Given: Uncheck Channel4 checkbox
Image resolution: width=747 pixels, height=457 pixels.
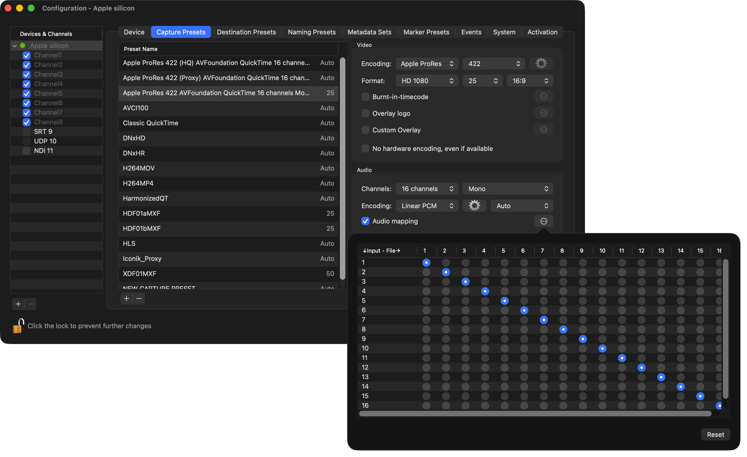Looking at the screenshot, I should (27, 85).
